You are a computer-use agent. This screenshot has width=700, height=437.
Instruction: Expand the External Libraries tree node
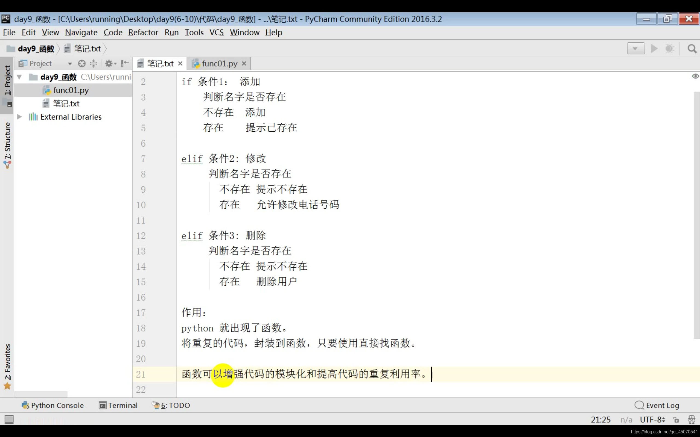(x=19, y=117)
